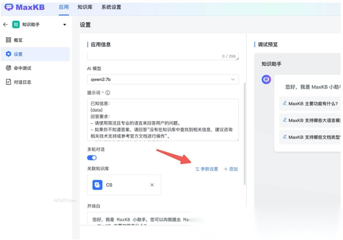Screen dimensions: 343x240
Task: Click edit icon beside MaxKB 支持哪些大语言模型
Action: (x=285, y=120)
